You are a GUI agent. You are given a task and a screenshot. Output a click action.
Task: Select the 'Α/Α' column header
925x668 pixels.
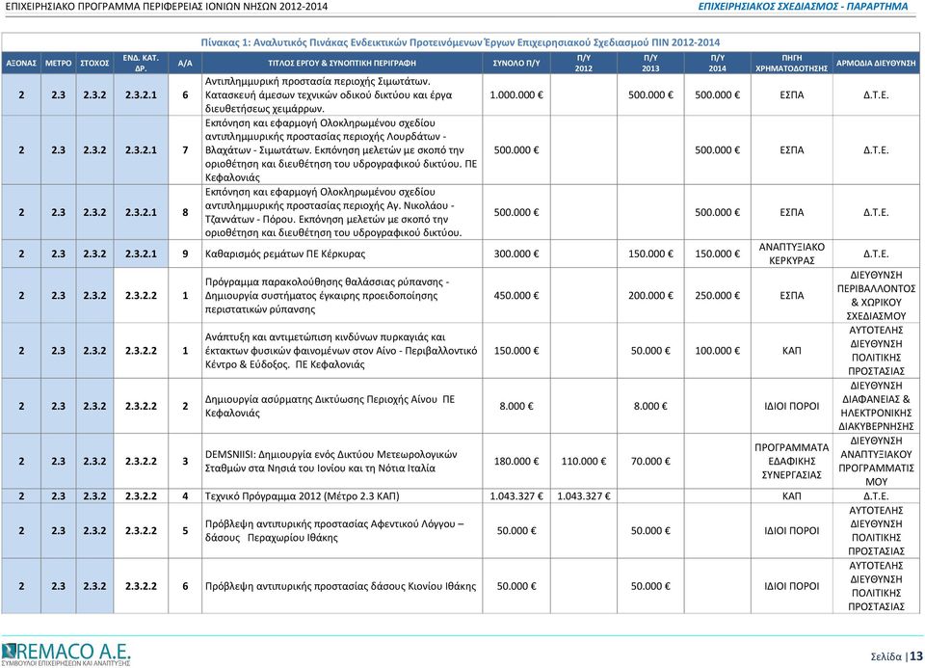point(185,64)
